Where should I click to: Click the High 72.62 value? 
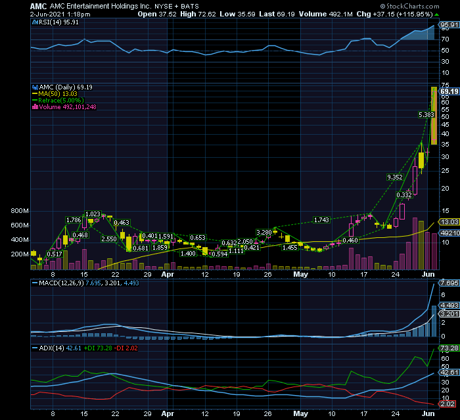tap(198, 14)
